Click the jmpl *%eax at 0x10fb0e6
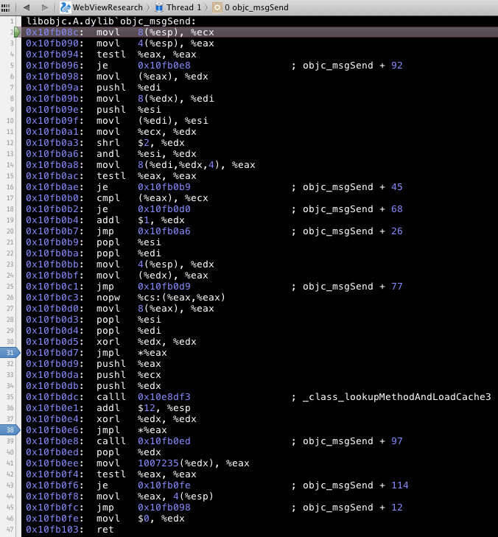Viewport: 498px width, 537px height. 132,430
